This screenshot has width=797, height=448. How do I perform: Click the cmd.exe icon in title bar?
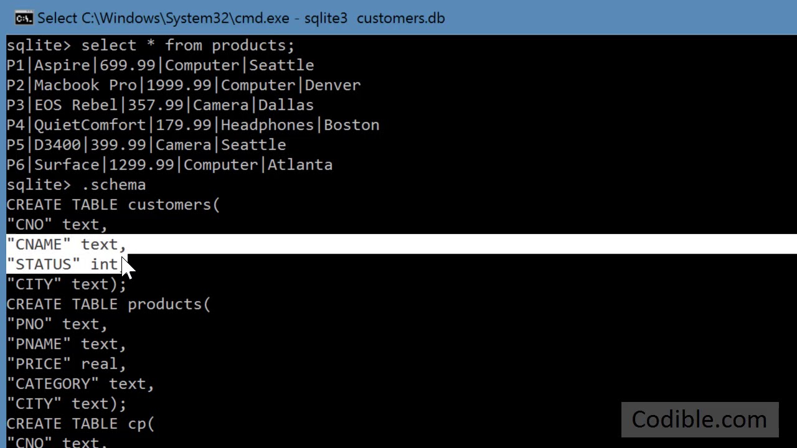(24, 18)
